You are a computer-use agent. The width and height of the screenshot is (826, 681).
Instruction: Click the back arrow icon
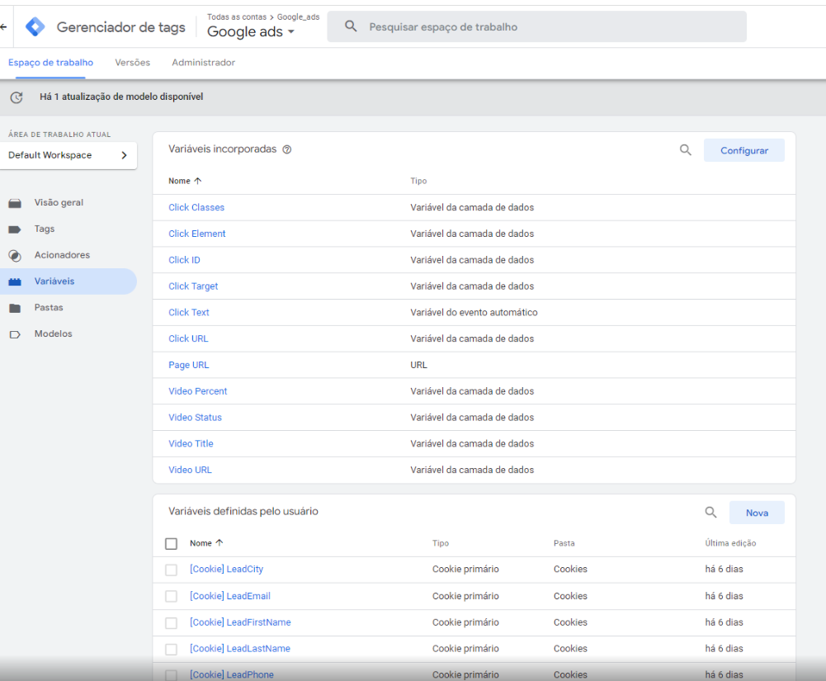[x=3, y=27]
